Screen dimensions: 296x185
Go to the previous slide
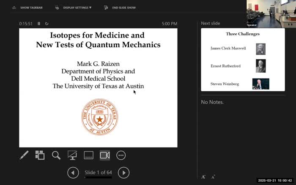pos(73,173)
